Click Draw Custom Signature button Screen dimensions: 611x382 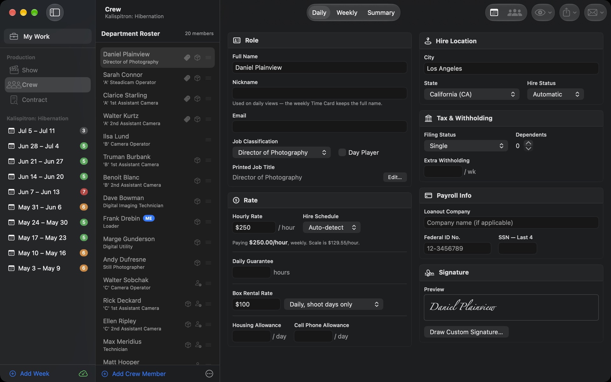(466, 332)
